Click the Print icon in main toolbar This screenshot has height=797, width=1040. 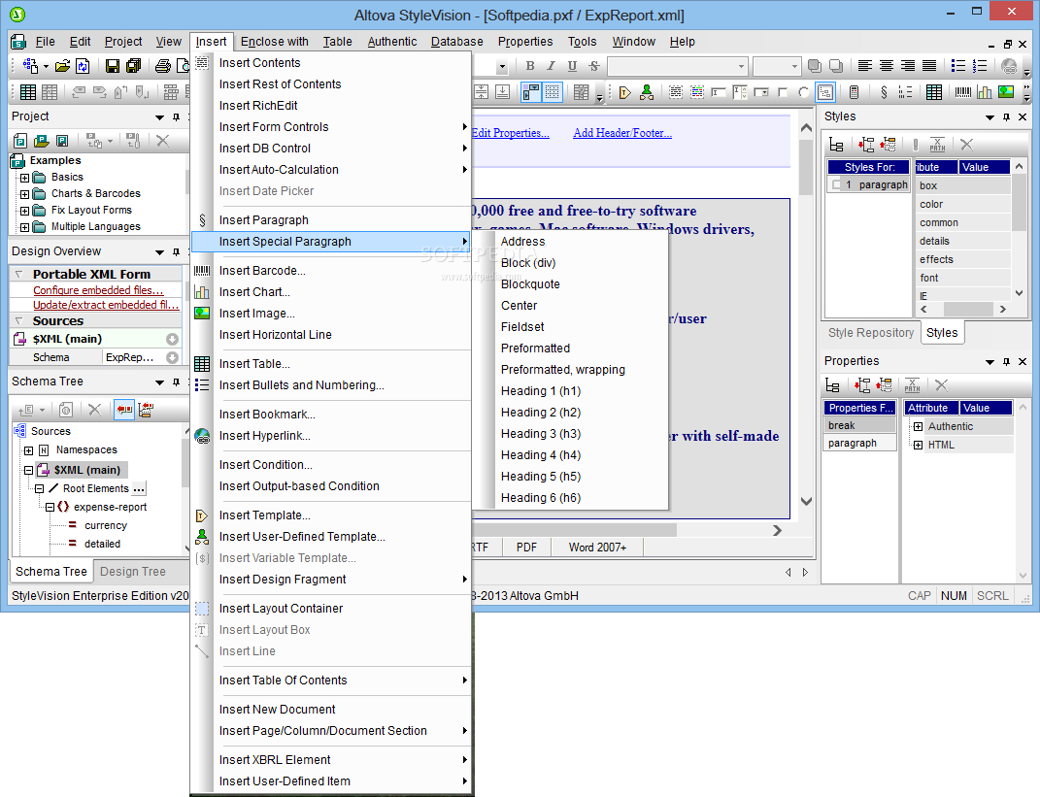click(x=162, y=66)
